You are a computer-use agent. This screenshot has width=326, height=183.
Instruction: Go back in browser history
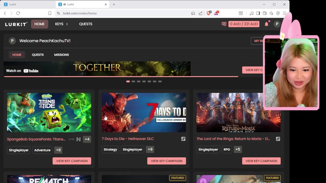point(5,13)
